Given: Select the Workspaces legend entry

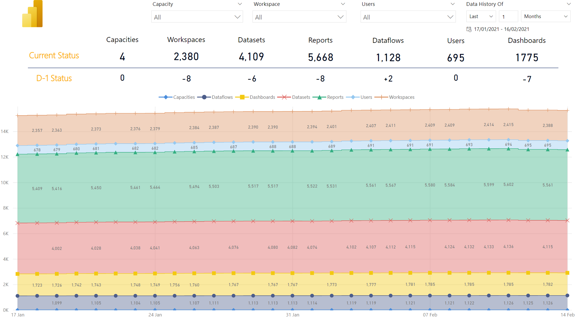Looking at the screenshot, I should pos(394,97).
